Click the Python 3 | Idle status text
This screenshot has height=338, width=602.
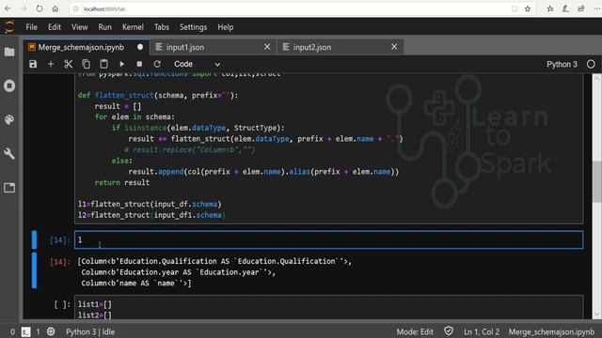(90, 331)
